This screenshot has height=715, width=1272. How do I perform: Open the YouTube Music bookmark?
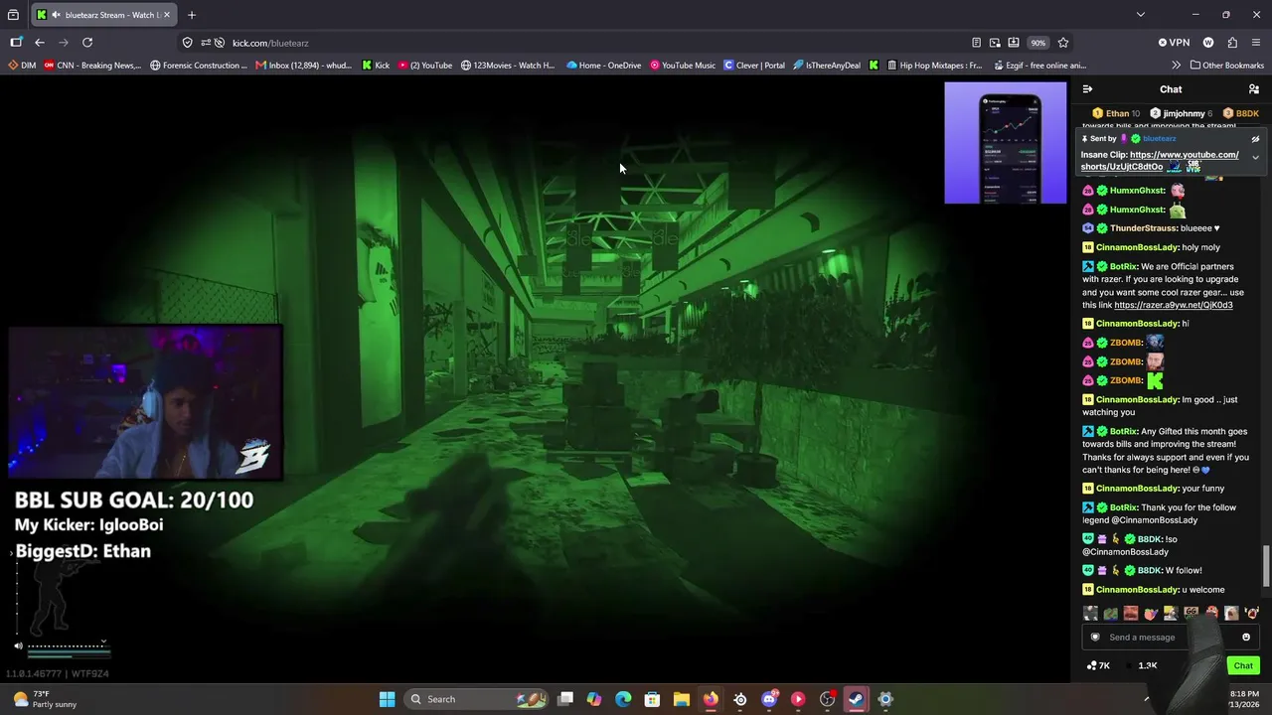point(683,66)
